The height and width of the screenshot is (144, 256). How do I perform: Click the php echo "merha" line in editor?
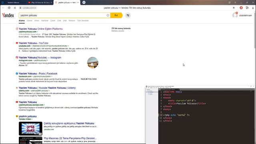(x=176, y=115)
